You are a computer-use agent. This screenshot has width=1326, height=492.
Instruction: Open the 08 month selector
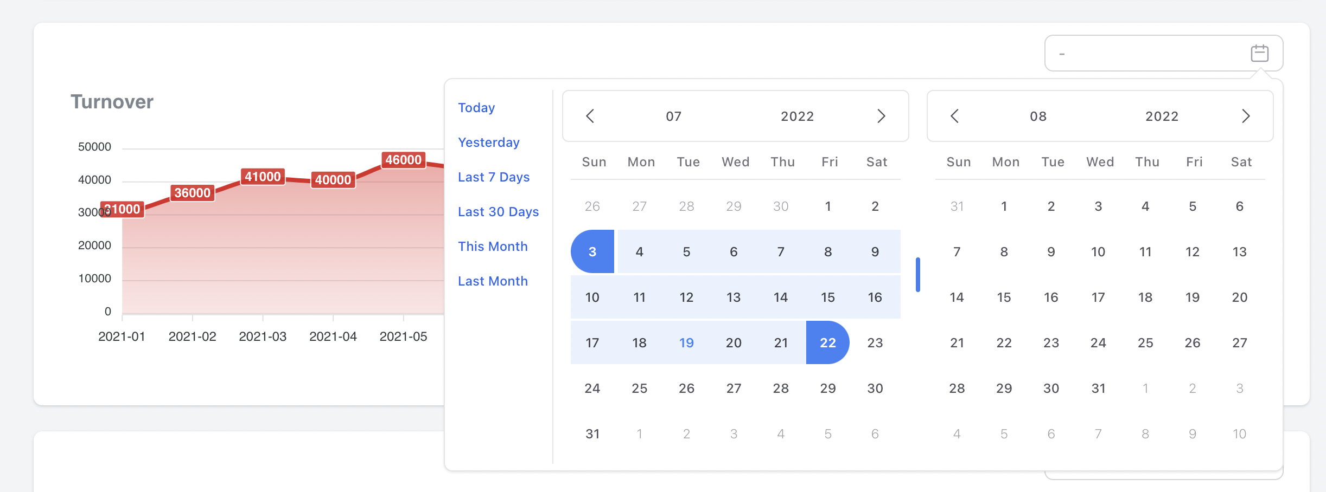pyautogui.click(x=1038, y=116)
